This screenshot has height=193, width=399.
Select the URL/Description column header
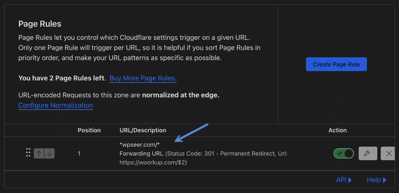[x=143, y=130]
